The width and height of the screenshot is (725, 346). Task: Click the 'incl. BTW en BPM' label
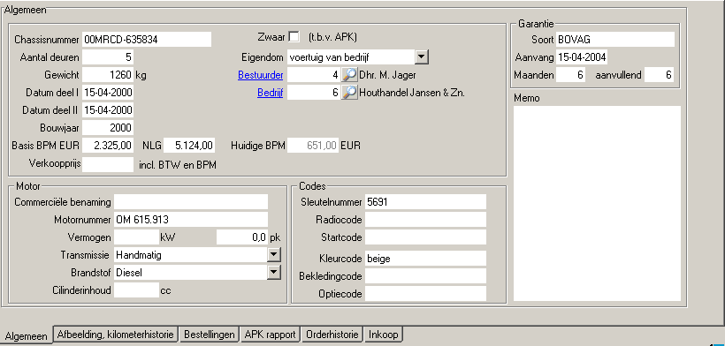[x=178, y=165]
